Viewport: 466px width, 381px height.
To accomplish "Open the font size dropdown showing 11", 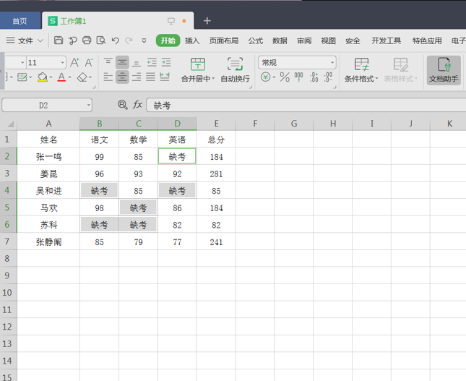I will [62, 62].
